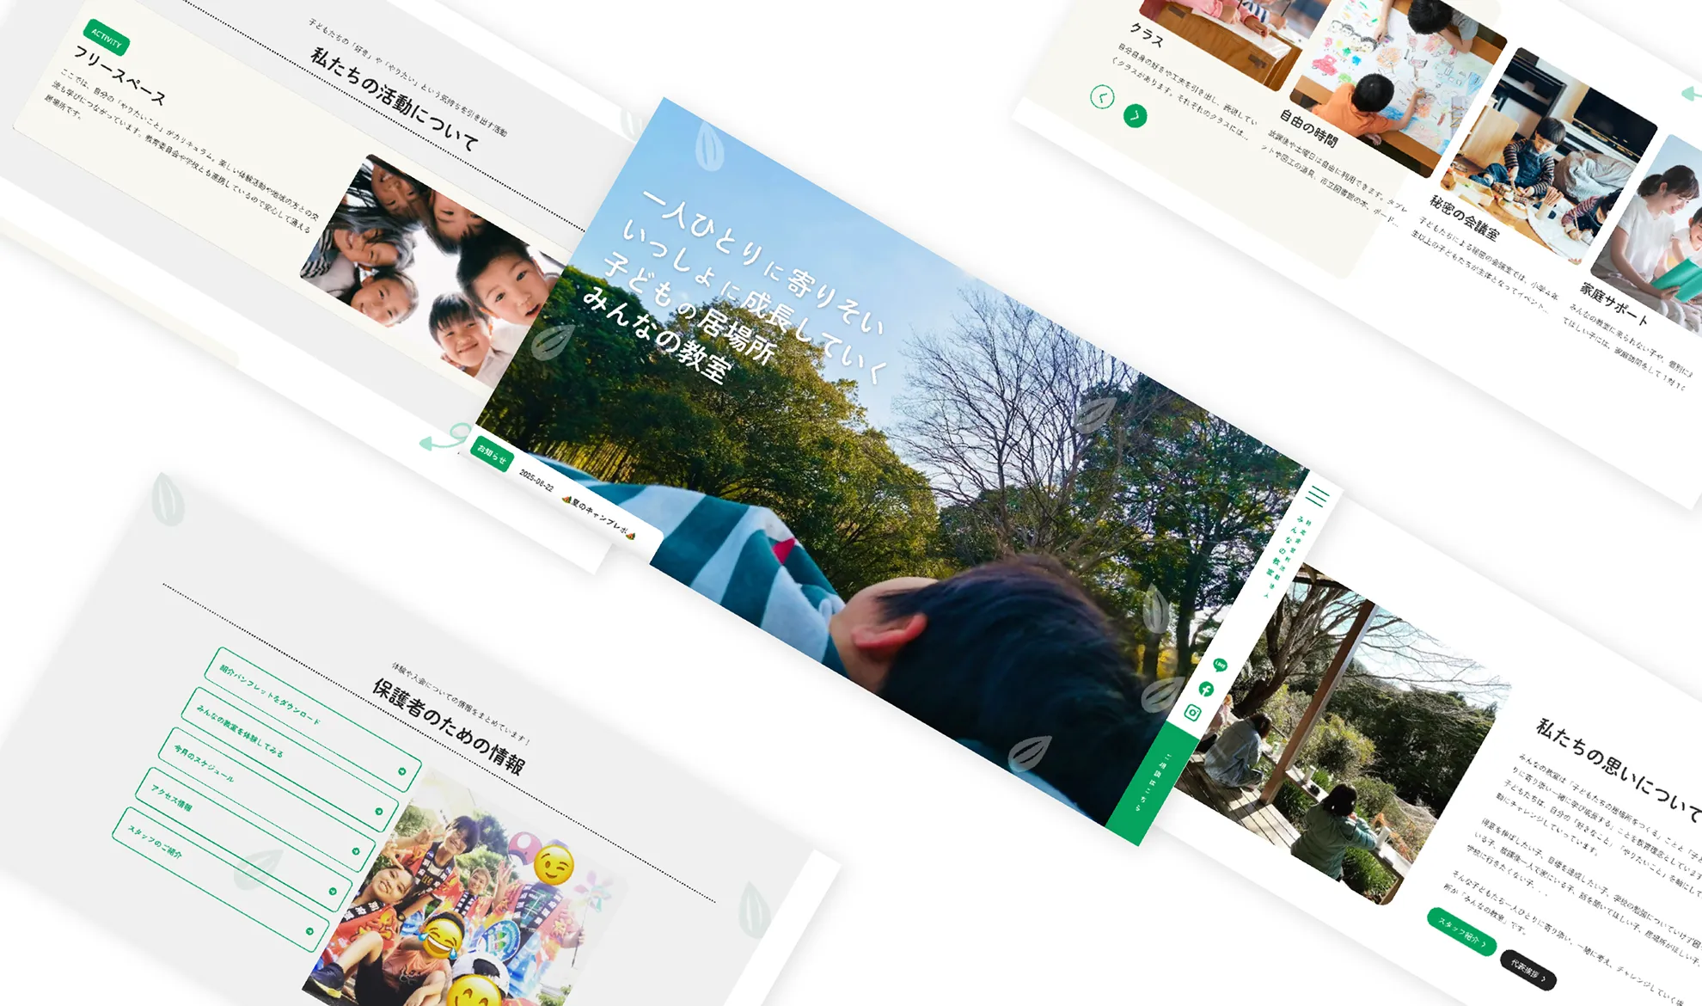Click the arrow icon on 紹介パンフレットをダウンロード
Screen dimensions: 1702x1006
(x=401, y=771)
